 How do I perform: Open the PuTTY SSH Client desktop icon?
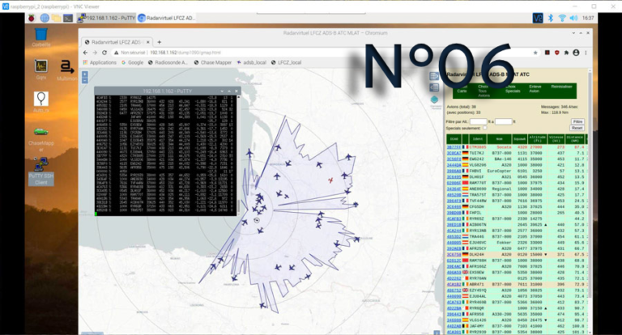tap(41, 172)
